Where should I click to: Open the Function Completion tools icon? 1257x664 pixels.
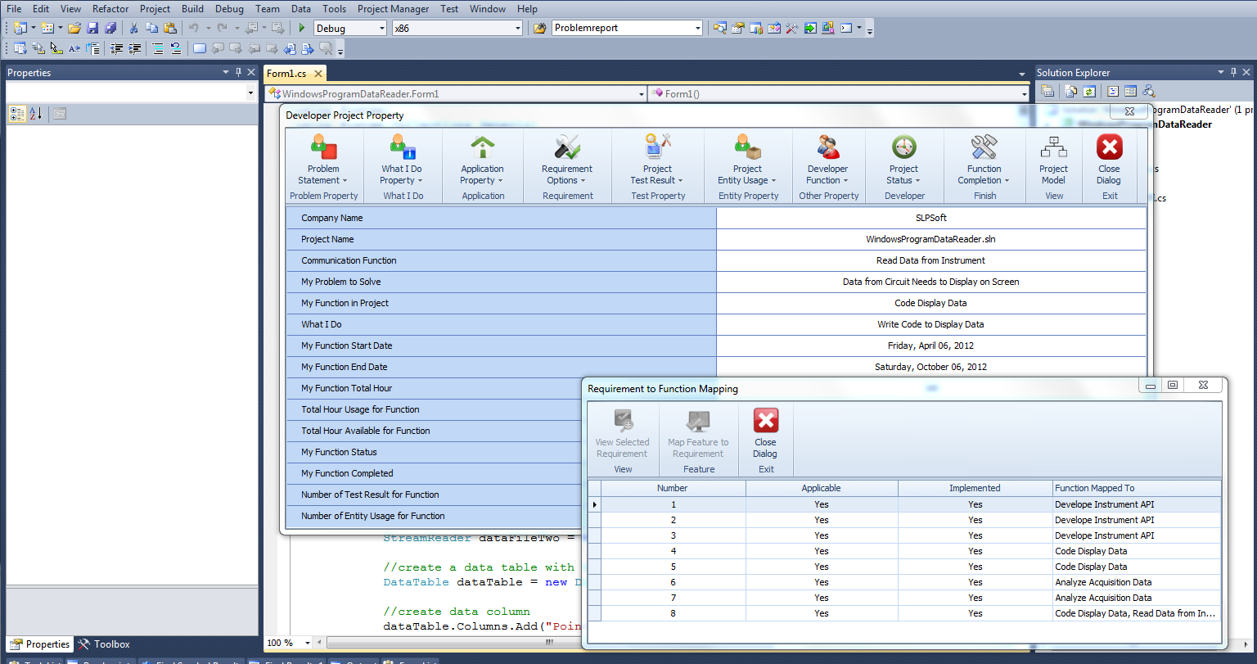(984, 147)
